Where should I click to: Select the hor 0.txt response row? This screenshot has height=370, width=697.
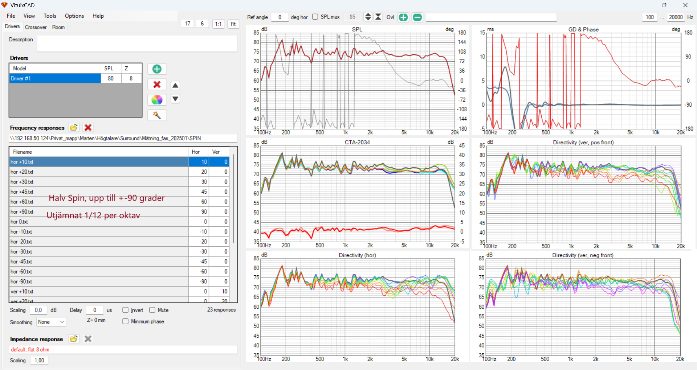pyautogui.click(x=119, y=222)
